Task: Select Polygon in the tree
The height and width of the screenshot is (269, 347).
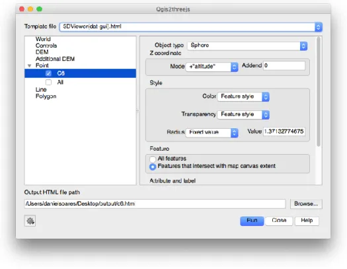Action: pyautogui.click(x=46, y=96)
